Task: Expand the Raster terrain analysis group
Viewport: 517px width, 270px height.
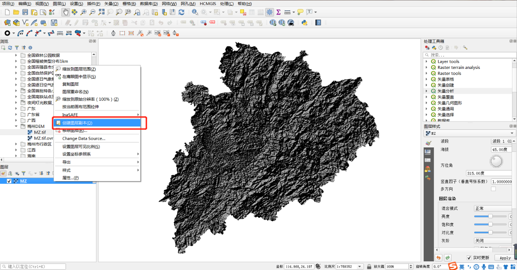Action: coord(427,68)
